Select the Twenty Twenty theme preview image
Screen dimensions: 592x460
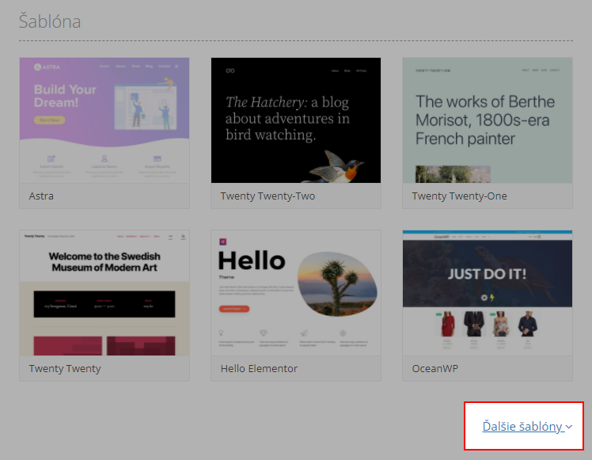click(x=104, y=293)
